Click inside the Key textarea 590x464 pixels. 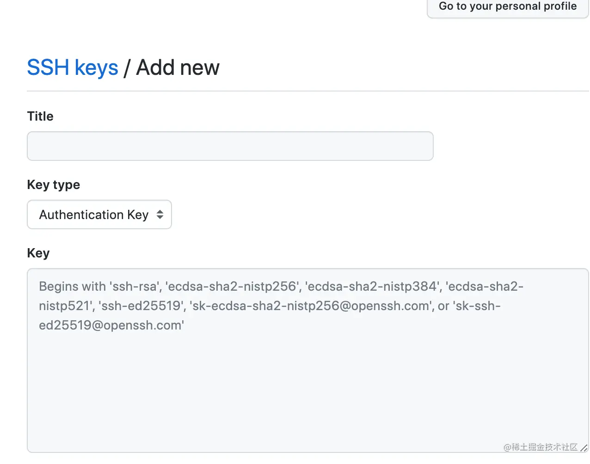307,360
